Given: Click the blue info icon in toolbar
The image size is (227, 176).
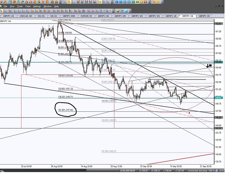Looking at the screenshot, I should (126, 11).
